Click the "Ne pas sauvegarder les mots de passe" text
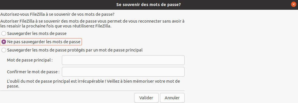The height and width of the screenshot is (103, 298). coord(44,42)
